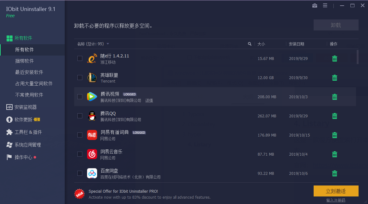The height and width of the screenshot is (204, 368).
Task: Click the red SALE badge icon
Action: [79, 194]
